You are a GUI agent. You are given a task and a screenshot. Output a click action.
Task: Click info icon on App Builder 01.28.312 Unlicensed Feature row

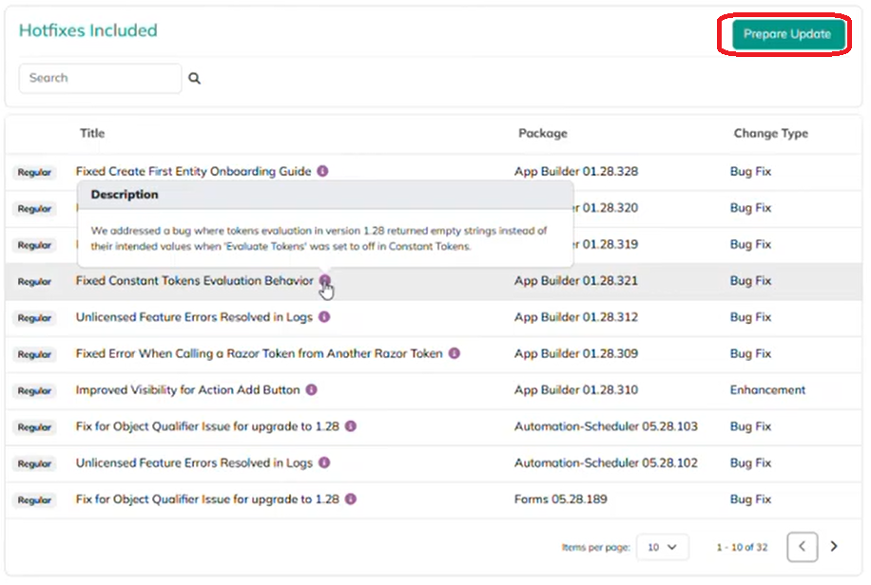click(324, 317)
